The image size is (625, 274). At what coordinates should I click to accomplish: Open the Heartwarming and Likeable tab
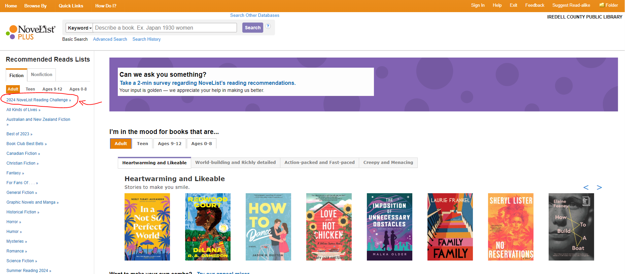click(x=154, y=163)
